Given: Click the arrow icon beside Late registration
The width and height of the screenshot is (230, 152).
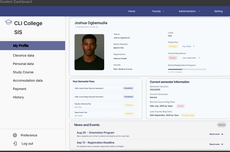Looking at the screenshot, I should [199, 58].
